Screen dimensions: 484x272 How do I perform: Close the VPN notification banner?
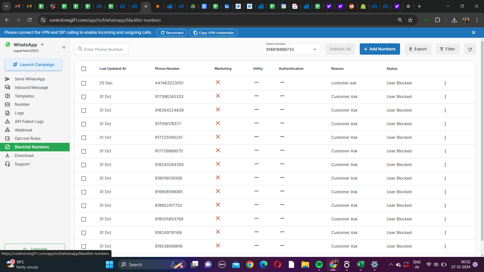click(x=473, y=32)
